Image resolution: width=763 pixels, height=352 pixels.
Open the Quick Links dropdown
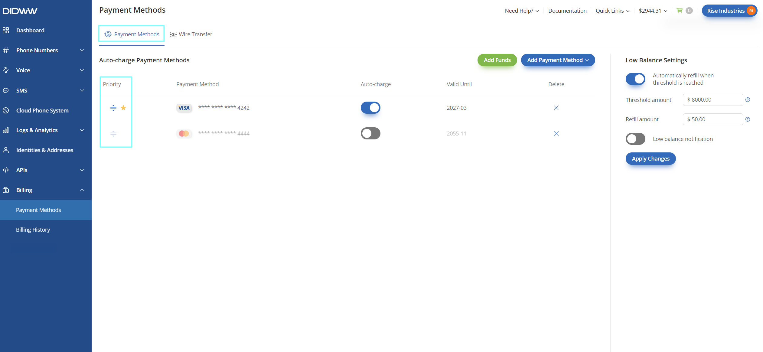[613, 11]
